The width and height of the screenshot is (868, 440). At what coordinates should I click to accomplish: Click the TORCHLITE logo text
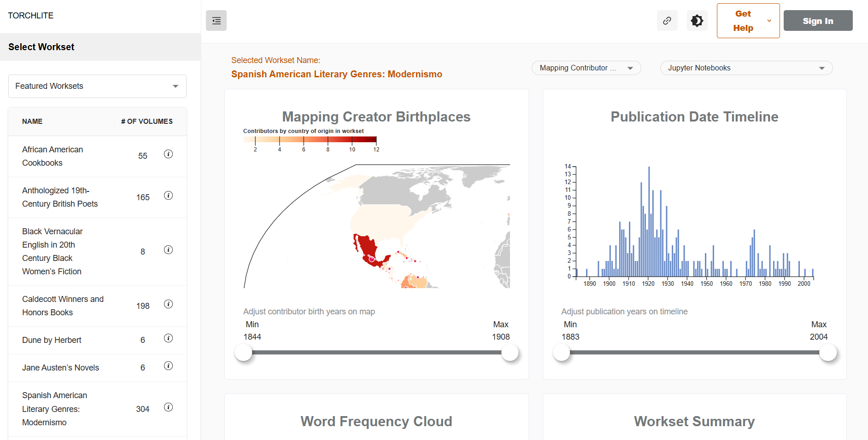(30, 16)
